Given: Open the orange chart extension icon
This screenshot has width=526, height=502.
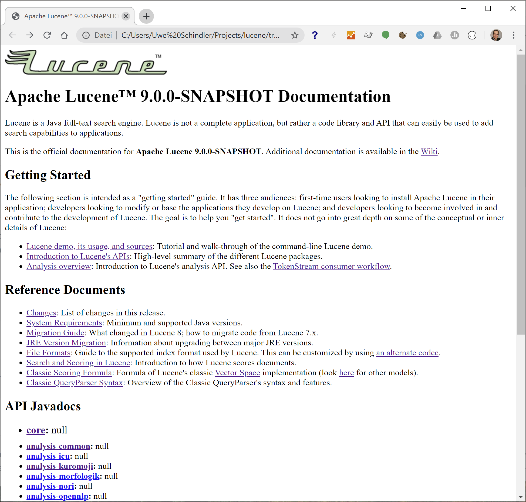Looking at the screenshot, I should pos(351,35).
